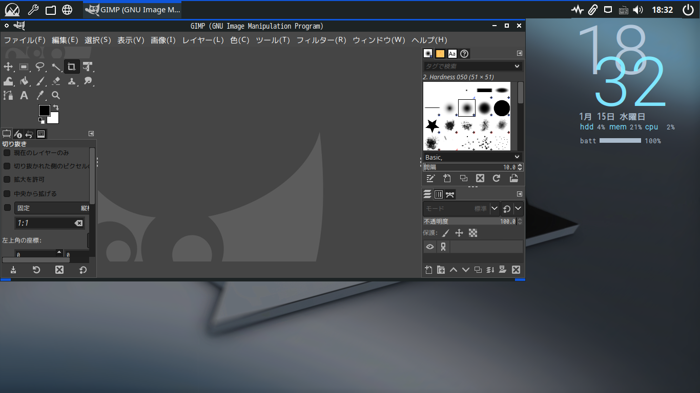
Task: Enable the 現在のレイヤーのみ checkbox
Action: coord(7,153)
